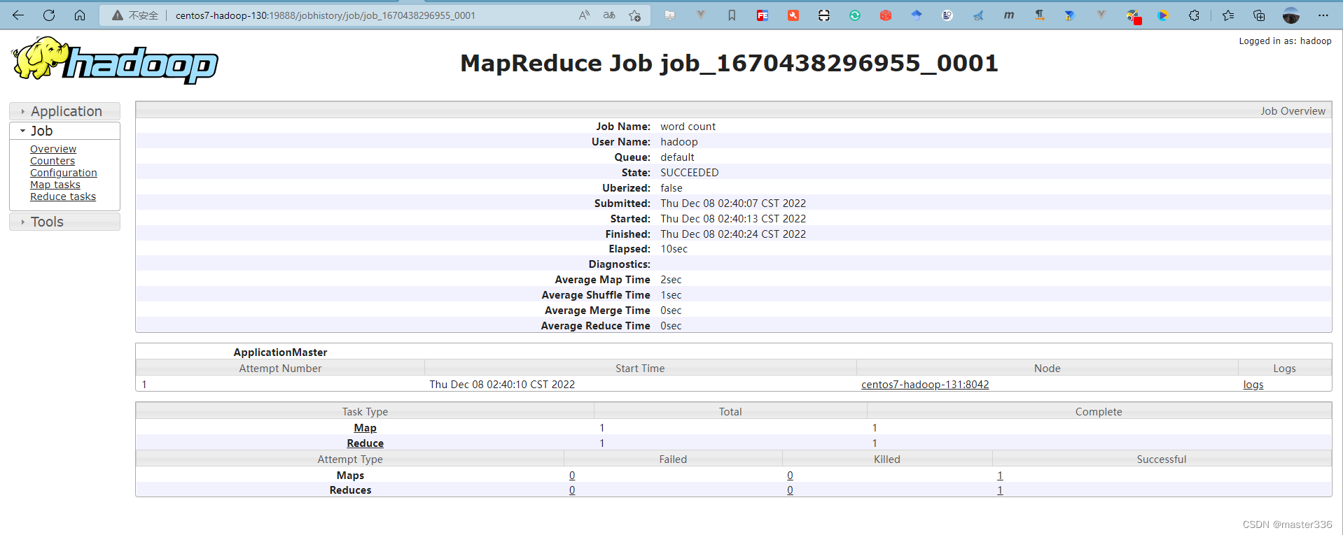Screen dimensions: 1343x535
Task: Open the favorites list
Action: [1228, 15]
